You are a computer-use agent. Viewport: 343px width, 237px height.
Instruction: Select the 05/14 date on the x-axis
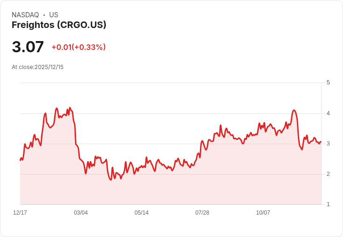click(142, 213)
